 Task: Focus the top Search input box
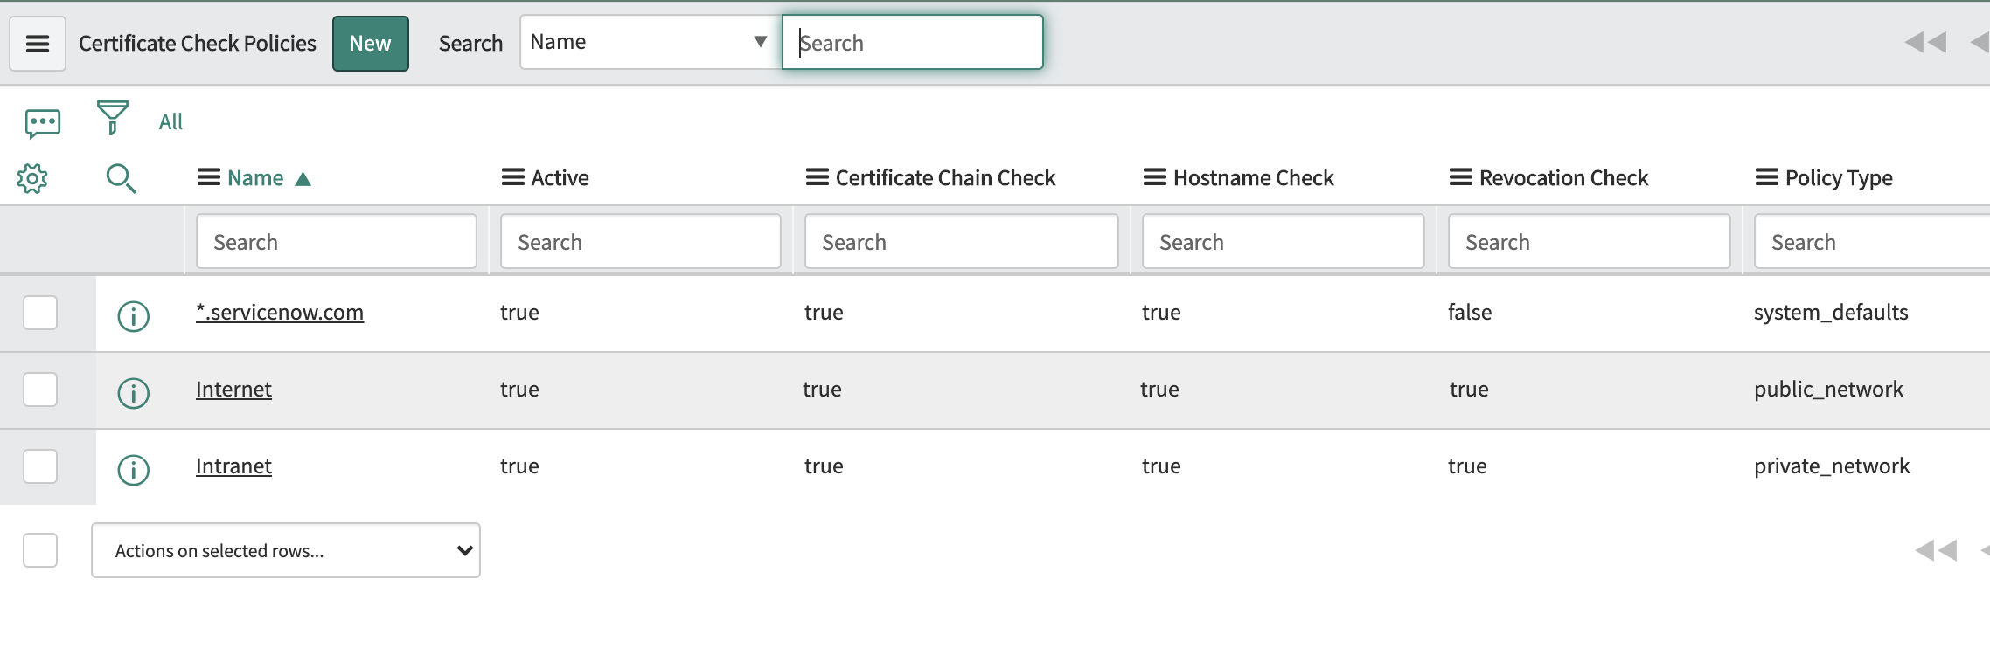tap(912, 42)
